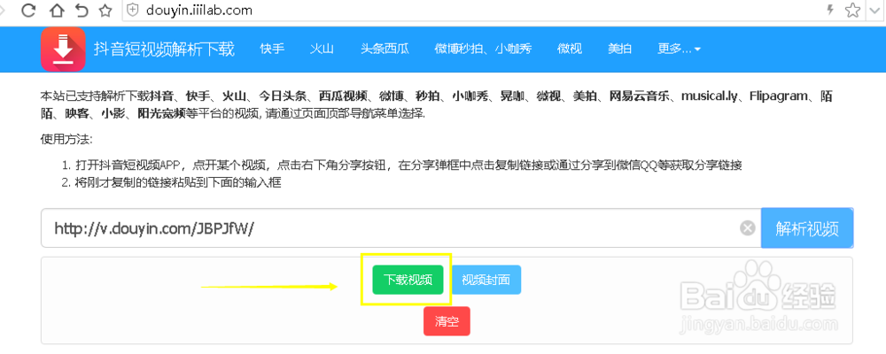Click the red download logo icon
Viewport: 886px width, 354px height.
click(63, 50)
